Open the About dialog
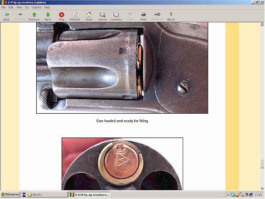265x199 pixels. point(171,16)
